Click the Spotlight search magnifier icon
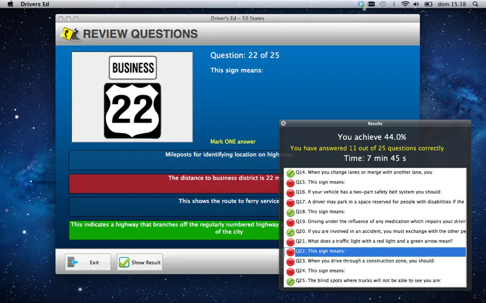This screenshot has width=486, height=303. point(475,4)
